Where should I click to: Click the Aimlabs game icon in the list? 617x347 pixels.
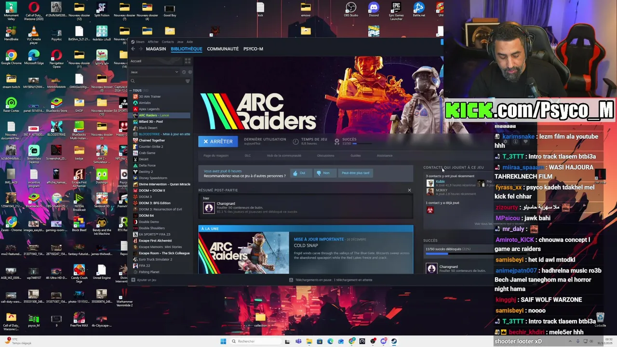coord(135,103)
